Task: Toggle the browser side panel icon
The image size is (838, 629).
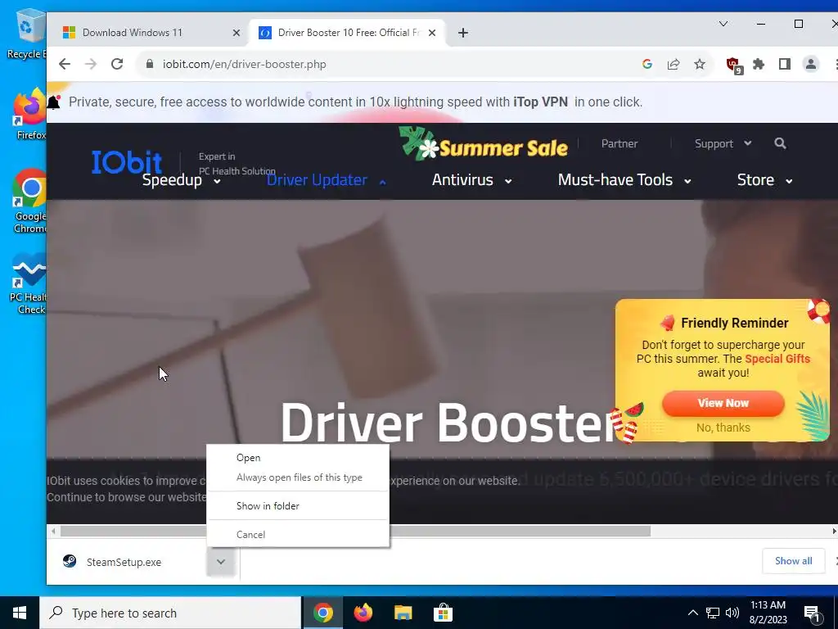Action: click(x=785, y=64)
